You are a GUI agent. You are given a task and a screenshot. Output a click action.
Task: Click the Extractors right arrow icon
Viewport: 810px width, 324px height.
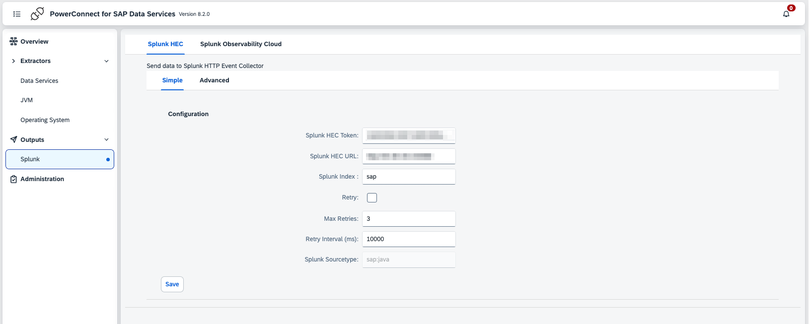click(x=13, y=61)
